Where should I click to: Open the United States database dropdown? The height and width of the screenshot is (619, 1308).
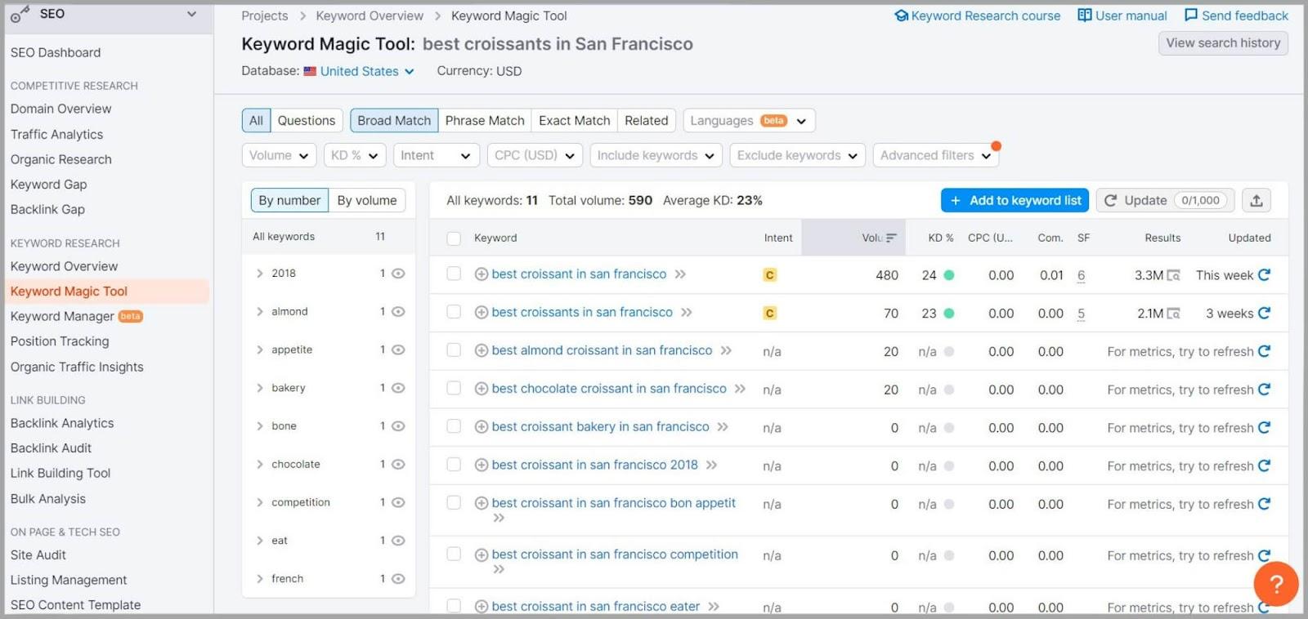click(x=360, y=72)
